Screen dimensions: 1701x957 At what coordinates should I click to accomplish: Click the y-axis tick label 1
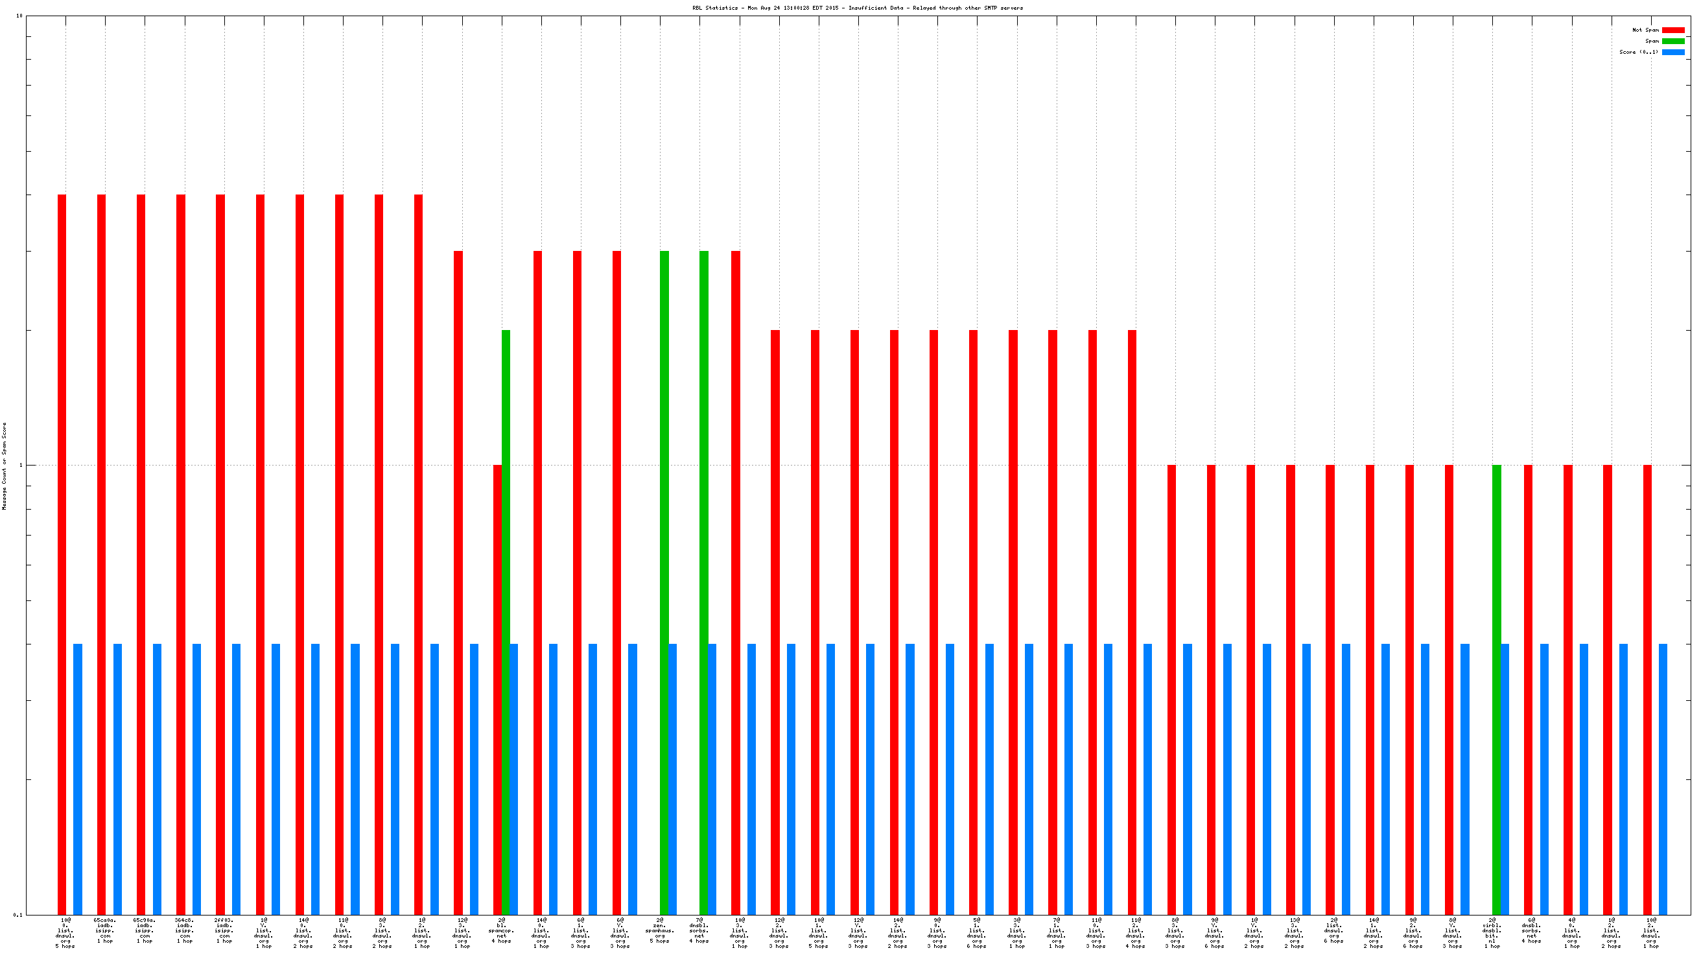pos(21,466)
